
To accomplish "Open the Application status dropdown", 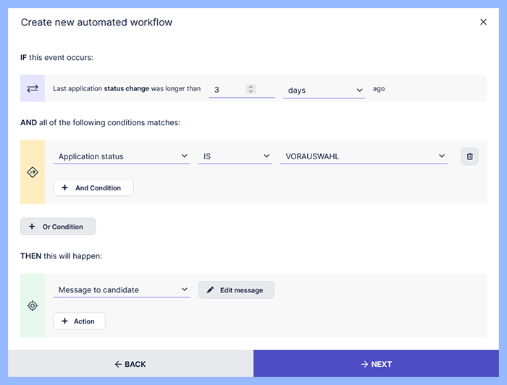I will coord(121,156).
